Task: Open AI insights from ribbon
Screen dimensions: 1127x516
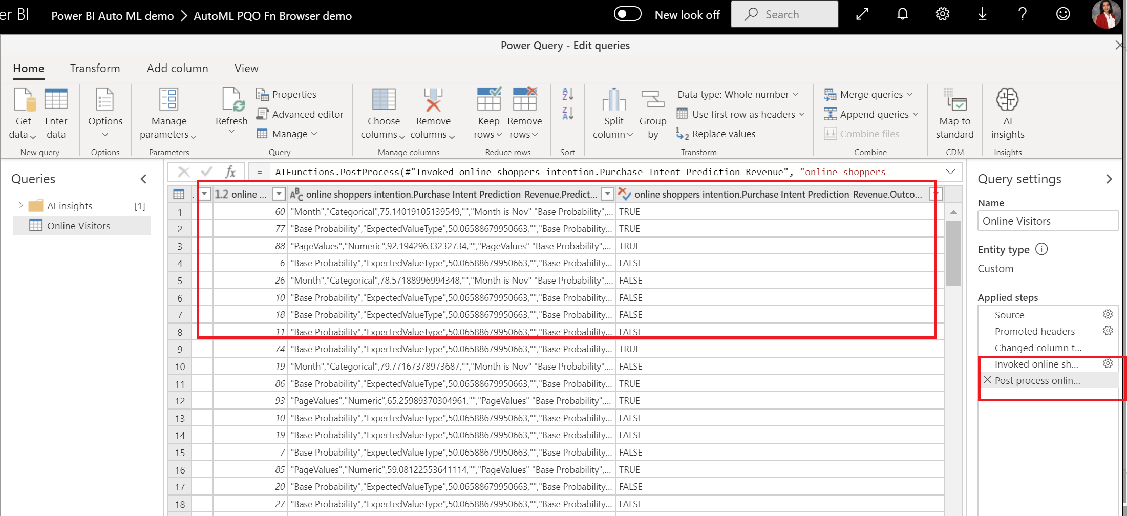Action: coord(1007,114)
